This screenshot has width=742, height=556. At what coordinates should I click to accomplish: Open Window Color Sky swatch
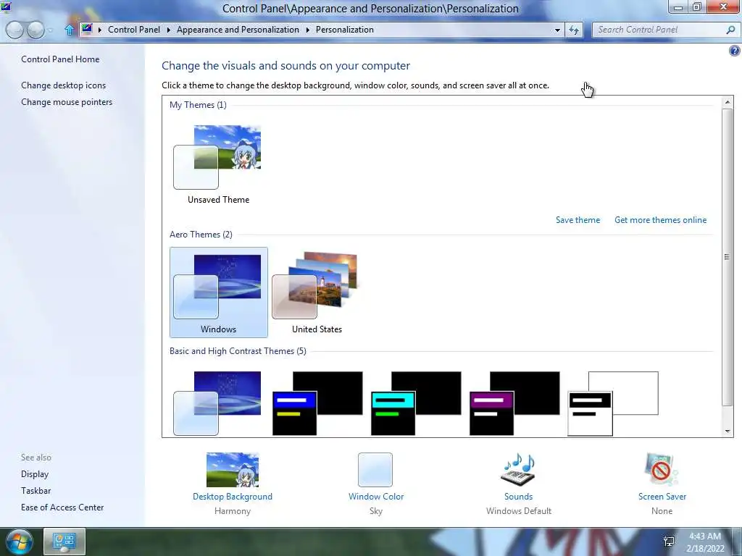click(375, 469)
